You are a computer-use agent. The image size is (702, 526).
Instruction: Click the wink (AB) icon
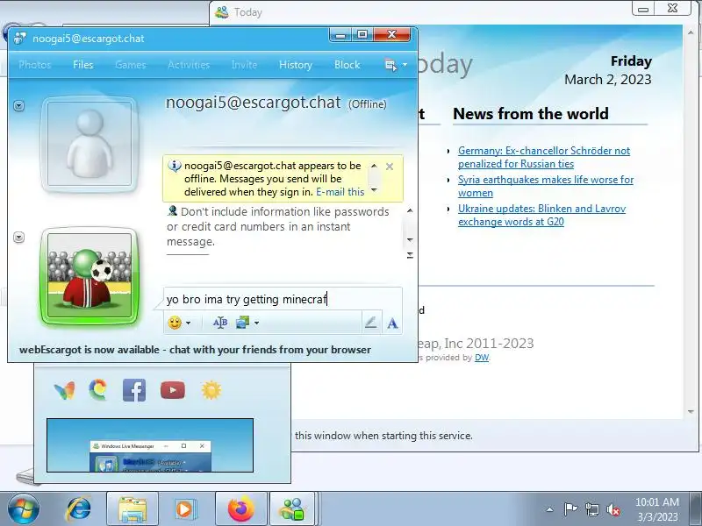coord(220,323)
